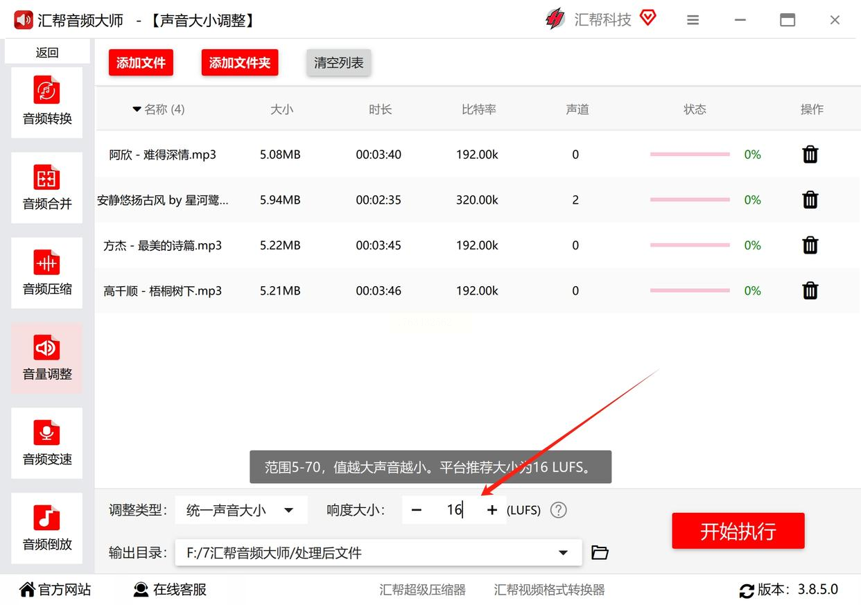Decrease loudness value with minus button
The height and width of the screenshot is (605, 861).
(x=416, y=511)
